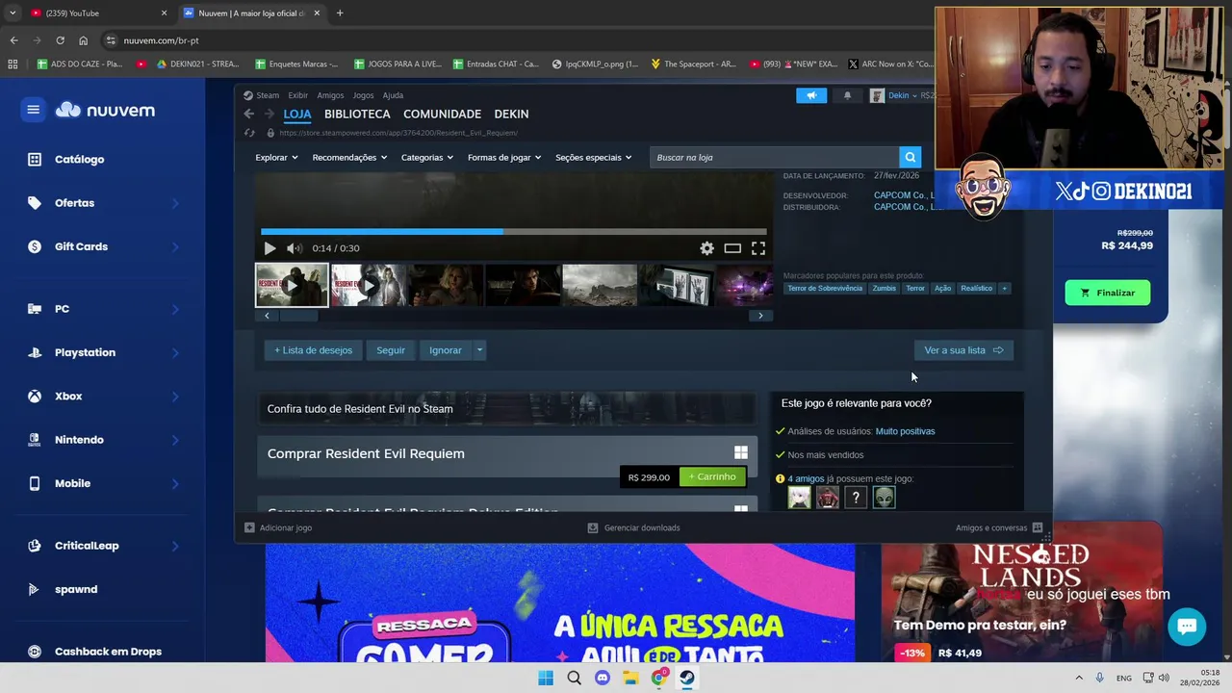Go back in Steam navigation
Screen dimensions: 1232x693
[248, 114]
